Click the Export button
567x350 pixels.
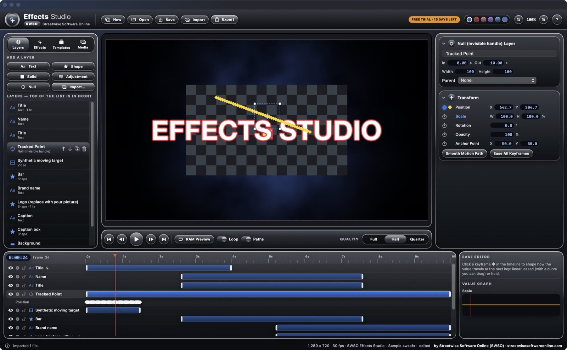point(224,20)
